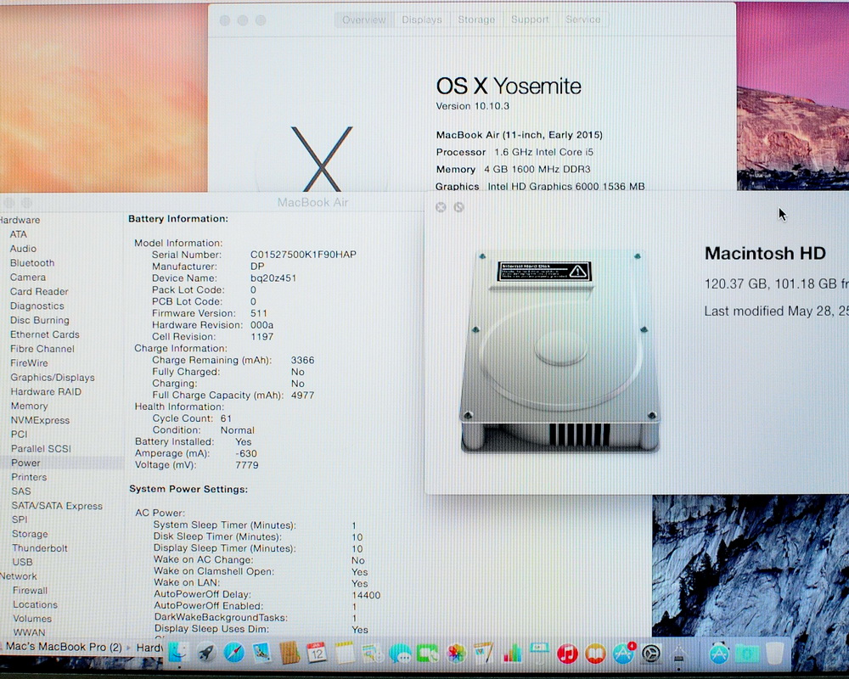Open Pages document icon in Dock
Screen dimensions: 849x679
484,653
